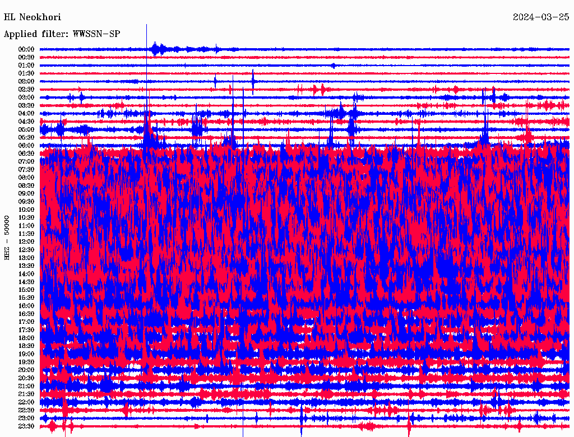Select the 20:30 time label
The image size is (574, 437).
coord(26,378)
